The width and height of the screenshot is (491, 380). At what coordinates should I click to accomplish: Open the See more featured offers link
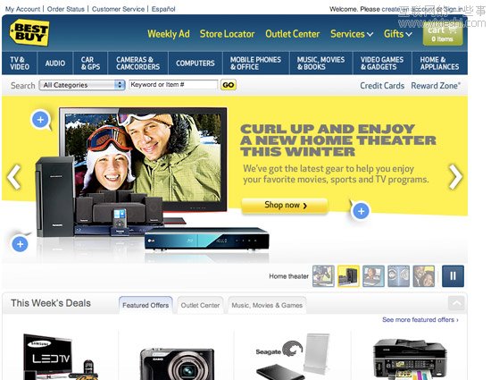(x=420, y=320)
